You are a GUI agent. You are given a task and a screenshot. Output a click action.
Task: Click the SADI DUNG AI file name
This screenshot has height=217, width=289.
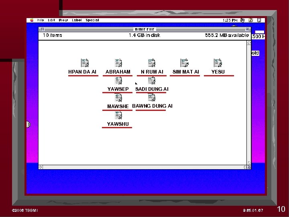pos(152,89)
